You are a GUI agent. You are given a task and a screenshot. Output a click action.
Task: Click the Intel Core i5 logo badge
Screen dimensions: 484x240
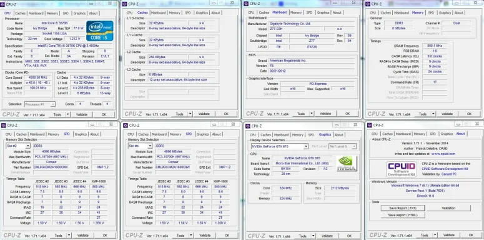click(x=99, y=31)
